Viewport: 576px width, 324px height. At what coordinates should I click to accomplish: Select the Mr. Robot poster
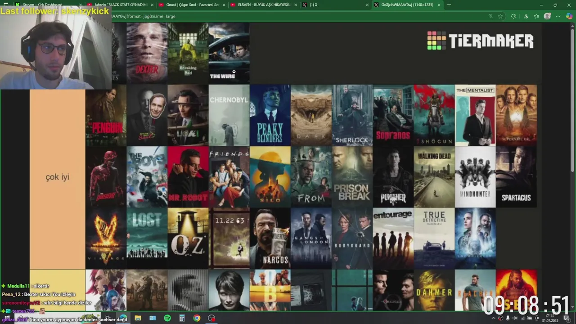[x=188, y=177]
